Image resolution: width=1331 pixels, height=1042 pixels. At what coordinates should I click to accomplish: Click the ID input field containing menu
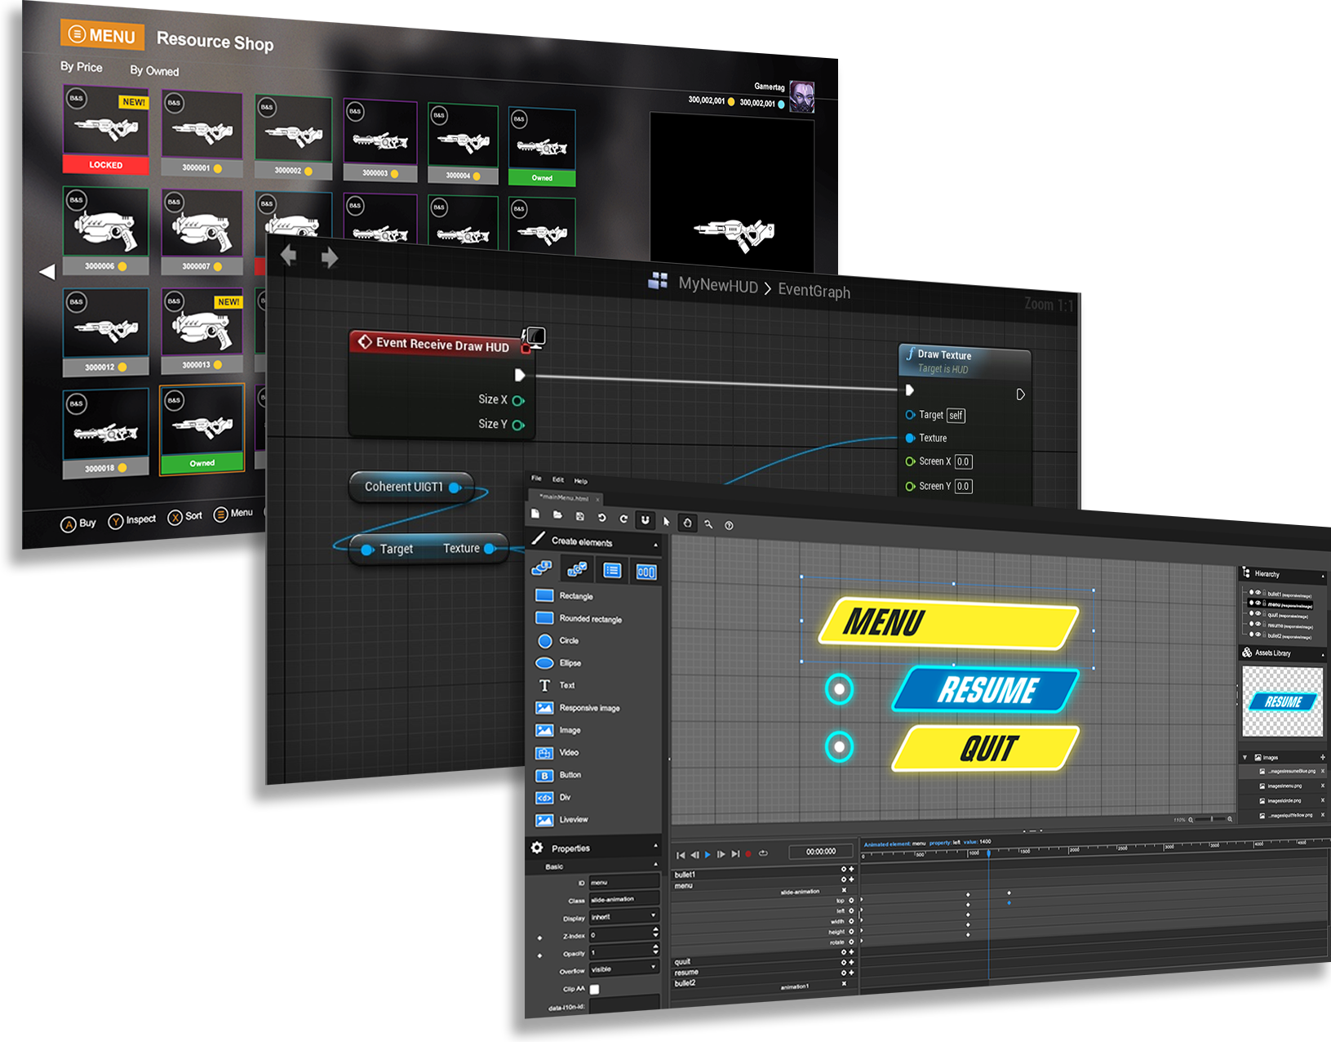pyautogui.click(x=623, y=881)
